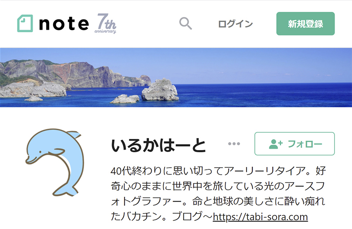Click the green note document logo icon
Screen dimensions: 352x229
pos(25,24)
